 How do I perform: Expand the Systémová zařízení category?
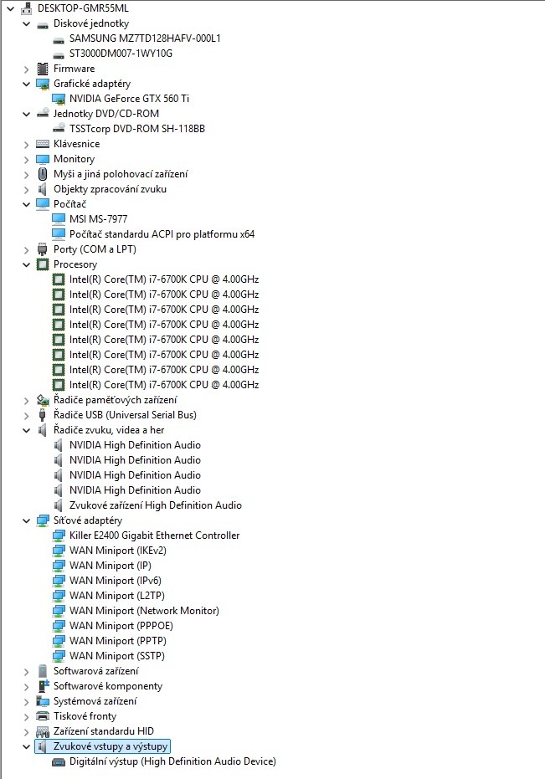26,701
